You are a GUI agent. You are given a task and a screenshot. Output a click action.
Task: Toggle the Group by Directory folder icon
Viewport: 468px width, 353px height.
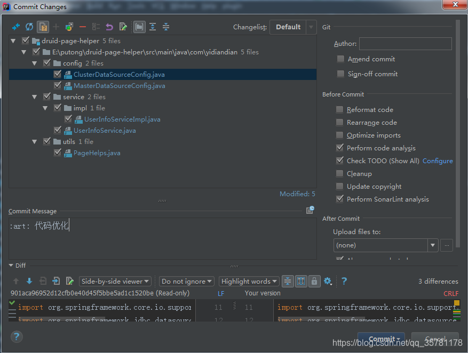click(x=139, y=27)
